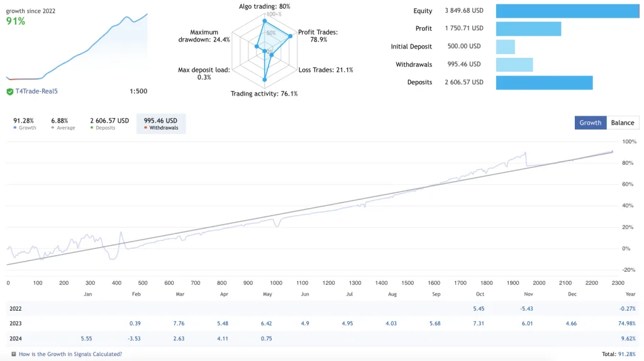Toggle the Average series legend
The height and width of the screenshot is (361, 644).
tap(62, 124)
